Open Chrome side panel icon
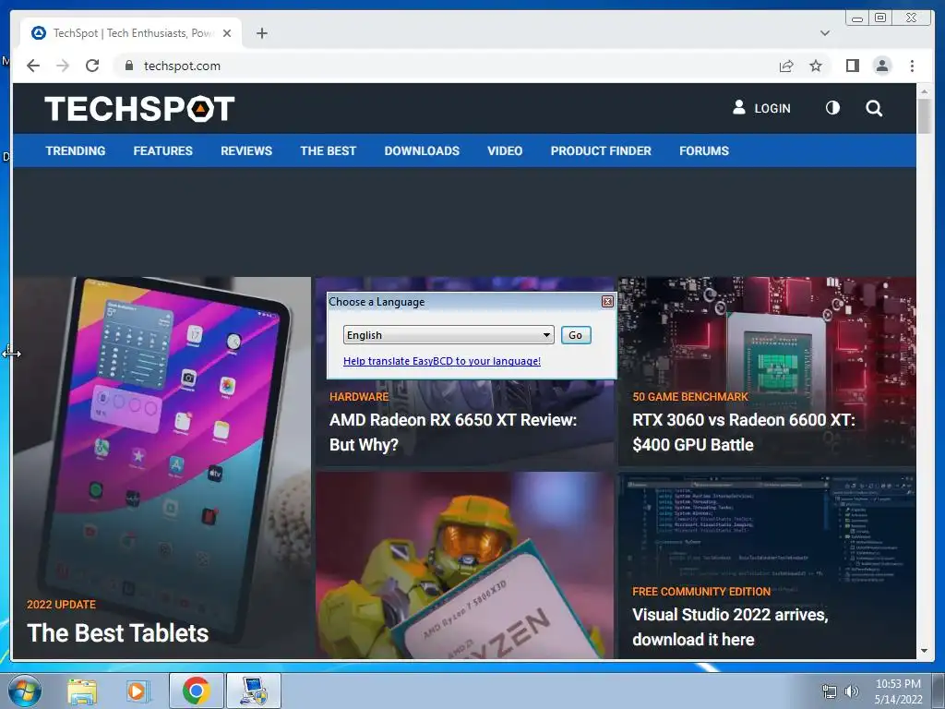Image resolution: width=945 pixels, height=709 pixels. click(852, 66)
